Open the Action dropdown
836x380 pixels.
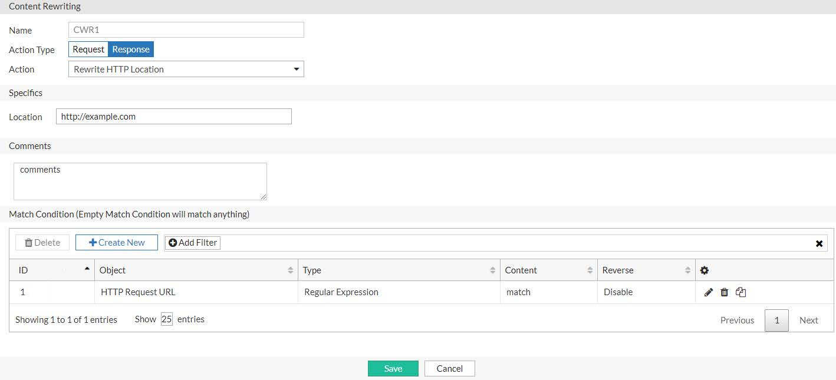coord(296,69)
